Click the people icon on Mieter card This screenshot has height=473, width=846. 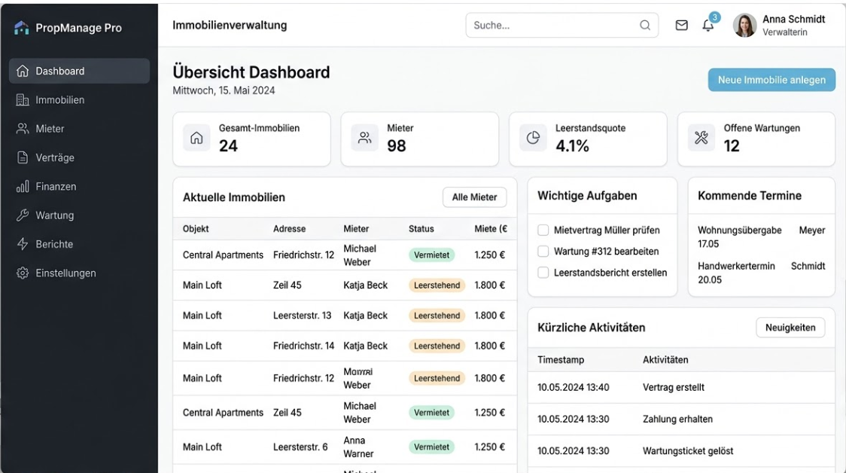coord(365,138)
